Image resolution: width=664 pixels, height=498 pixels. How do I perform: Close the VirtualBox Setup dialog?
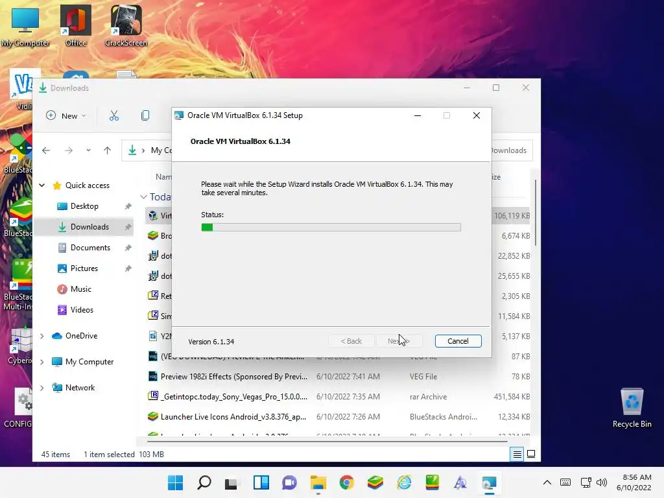tap(477, 115)
